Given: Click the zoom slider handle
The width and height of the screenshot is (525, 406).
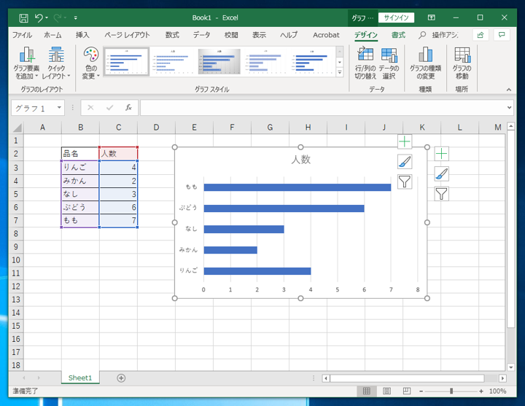Looking at the screenshot, I should [451, 391].
